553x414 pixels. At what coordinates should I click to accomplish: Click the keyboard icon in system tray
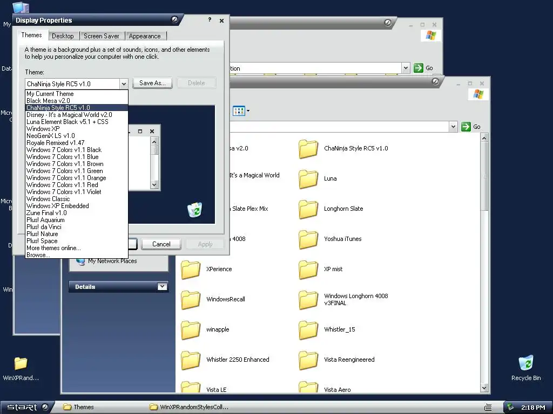pyautogui.click(x=488, y=408)
